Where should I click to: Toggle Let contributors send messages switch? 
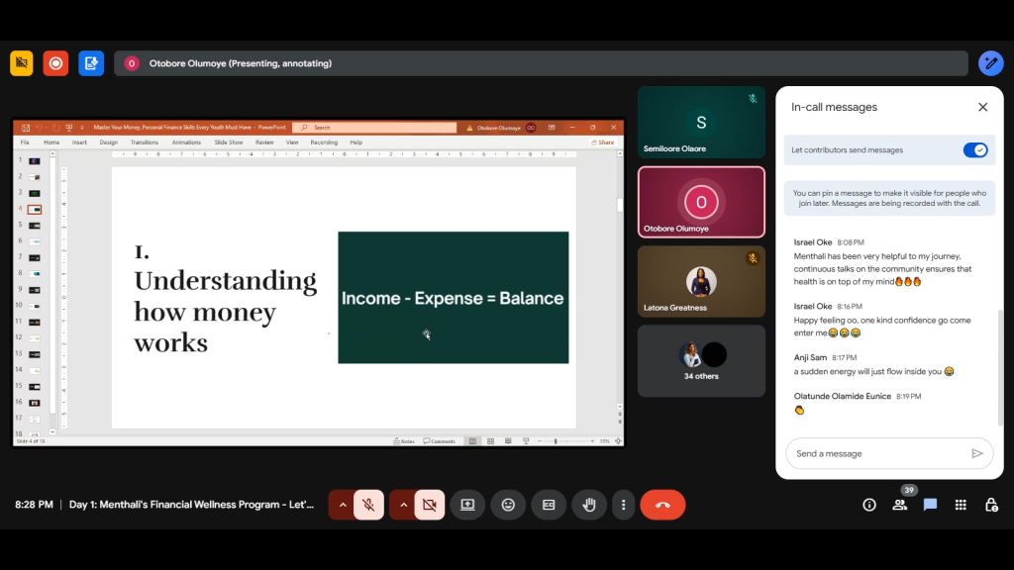pos(975,150)
